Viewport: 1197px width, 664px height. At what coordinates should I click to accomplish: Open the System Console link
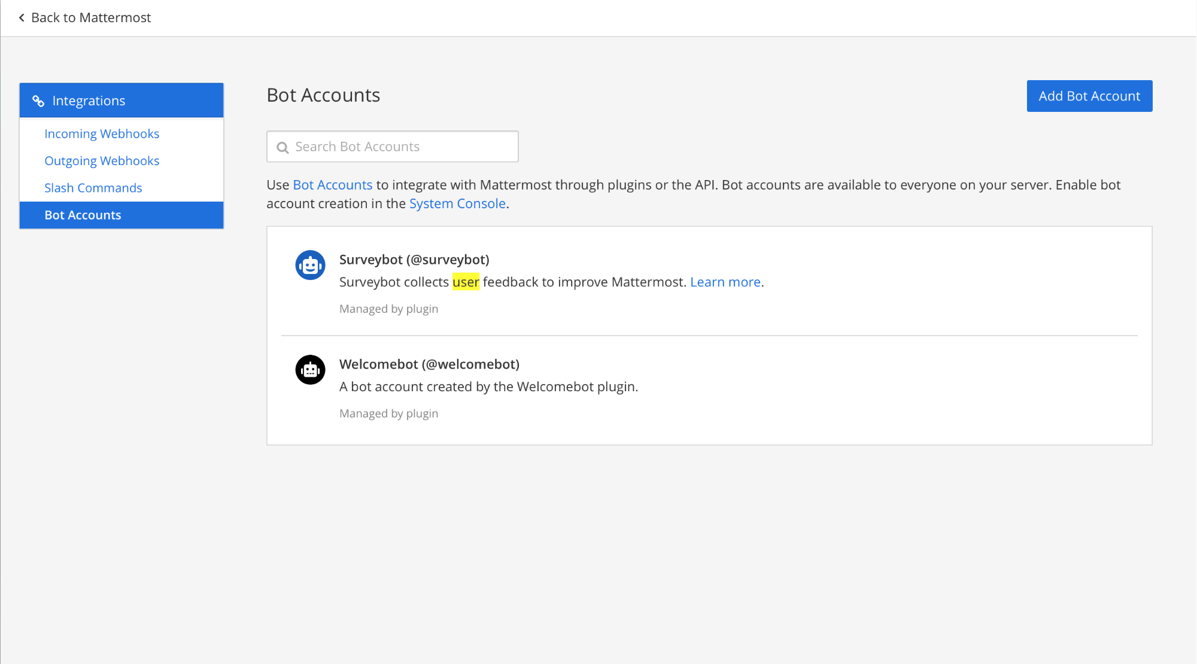pyautogui.click(x=457, y=203)
